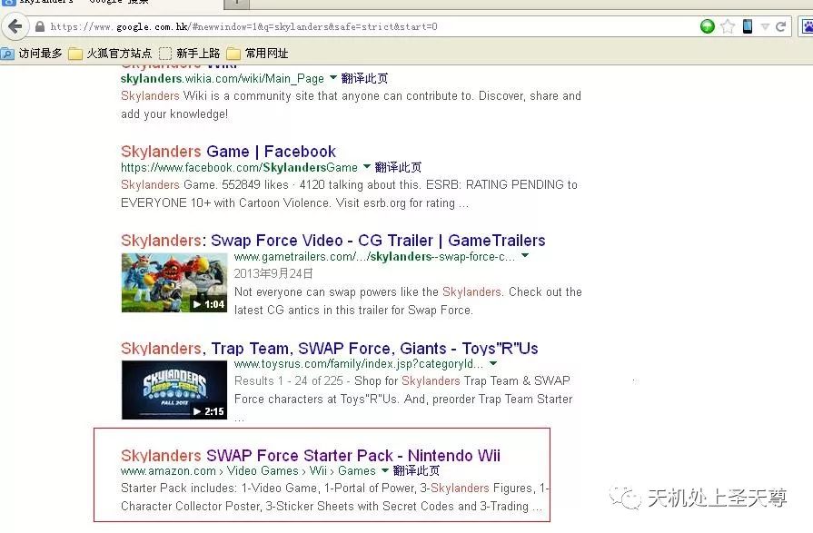Screen dimensions: 813x533
Task: Open address bar history dropdown arrow
Action: tap(765, 26)
